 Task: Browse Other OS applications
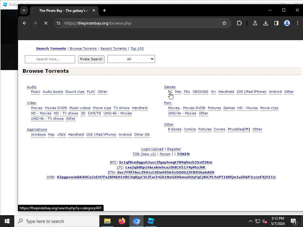[x=142, y=134]
